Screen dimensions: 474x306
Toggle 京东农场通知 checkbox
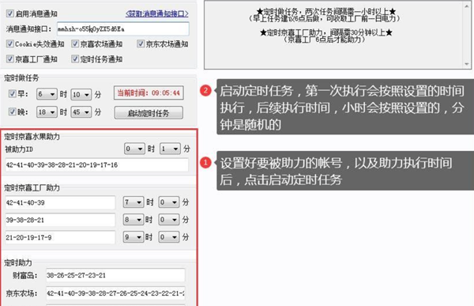point(141,44)
